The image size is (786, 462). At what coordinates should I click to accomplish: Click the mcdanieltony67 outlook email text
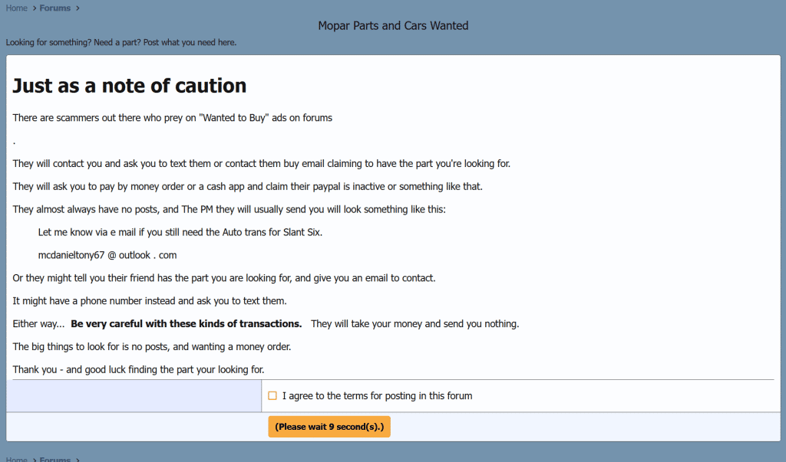click(x=107, y=255)
